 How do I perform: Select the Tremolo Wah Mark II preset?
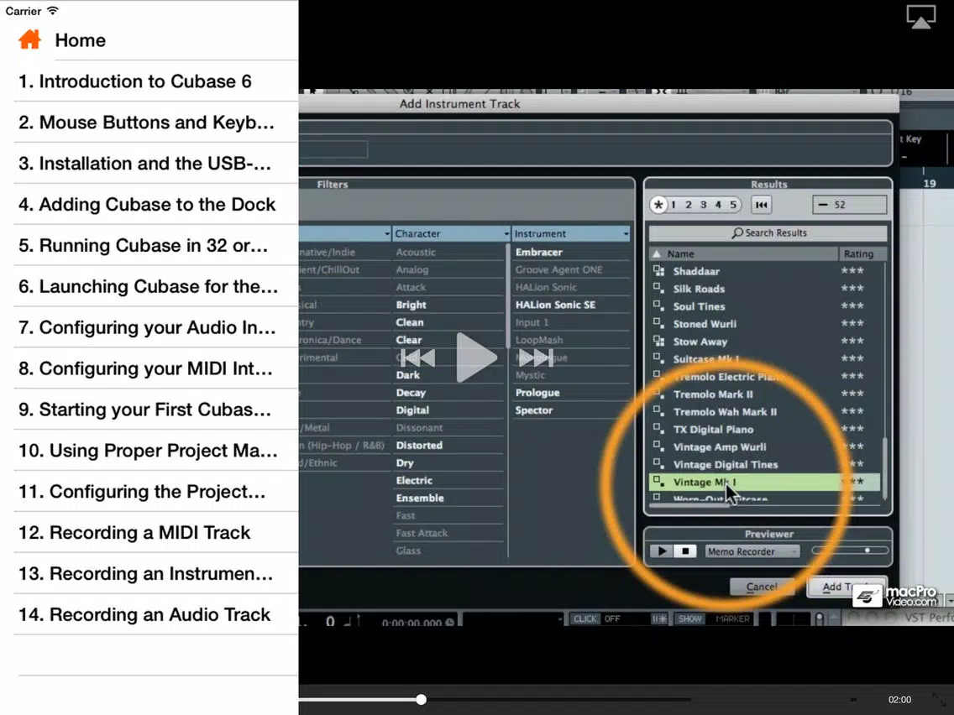726,411
